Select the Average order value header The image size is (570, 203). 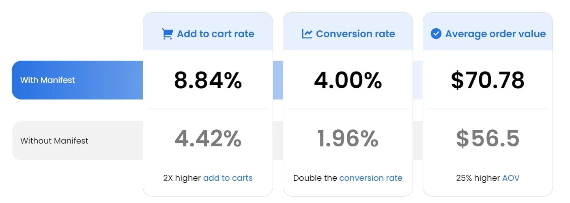(488, 34)
